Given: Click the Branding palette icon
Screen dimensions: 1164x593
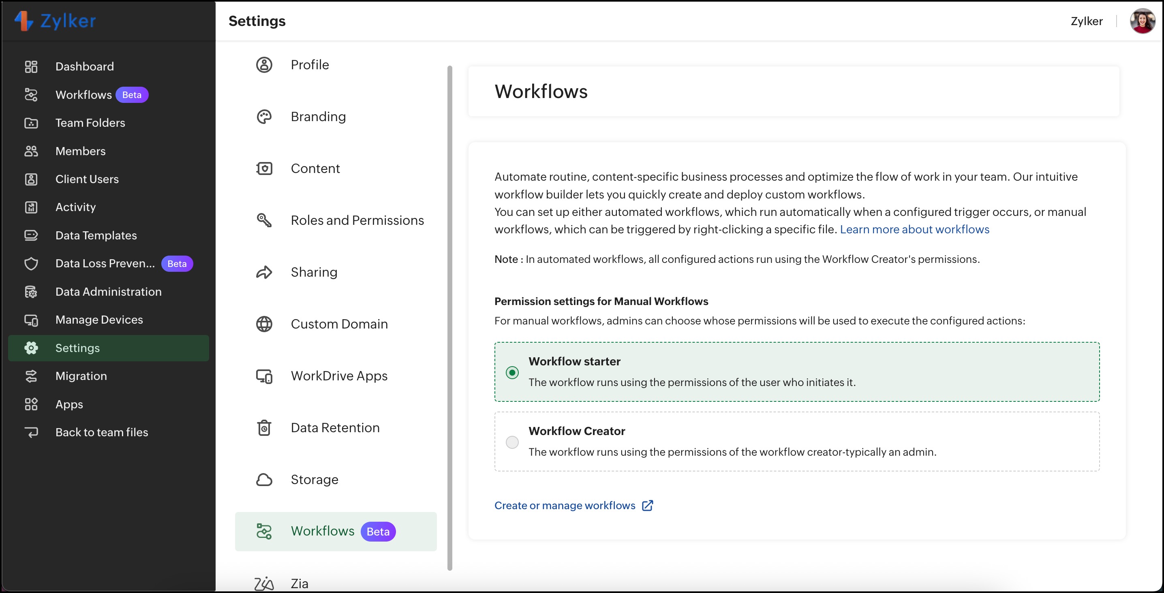Looking at the screenshot, I should 264,117.
